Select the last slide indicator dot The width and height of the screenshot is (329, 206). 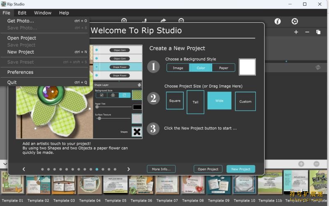tap(115, 169)
